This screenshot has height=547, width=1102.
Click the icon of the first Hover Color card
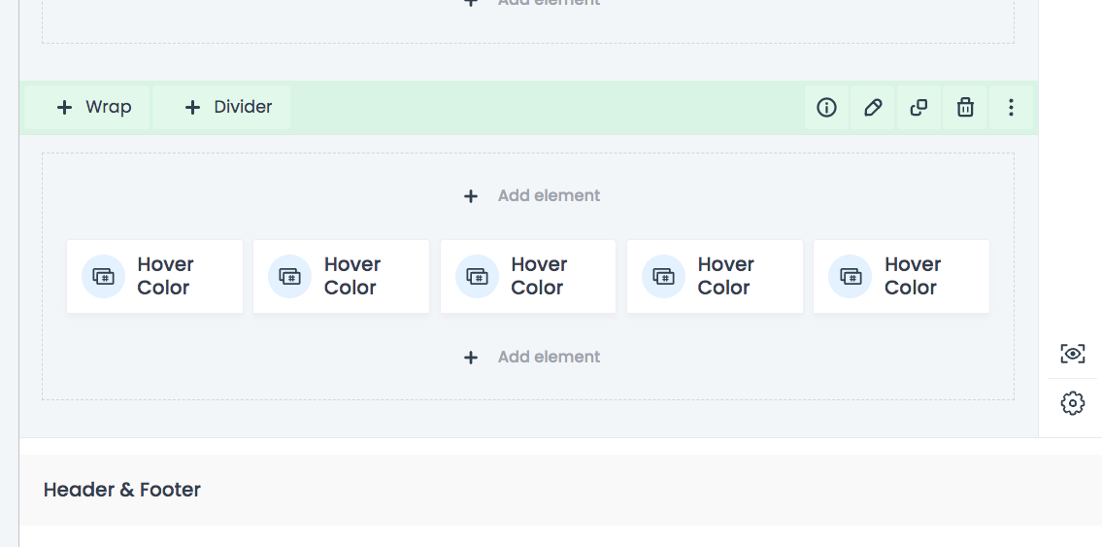tap(103, 276)
